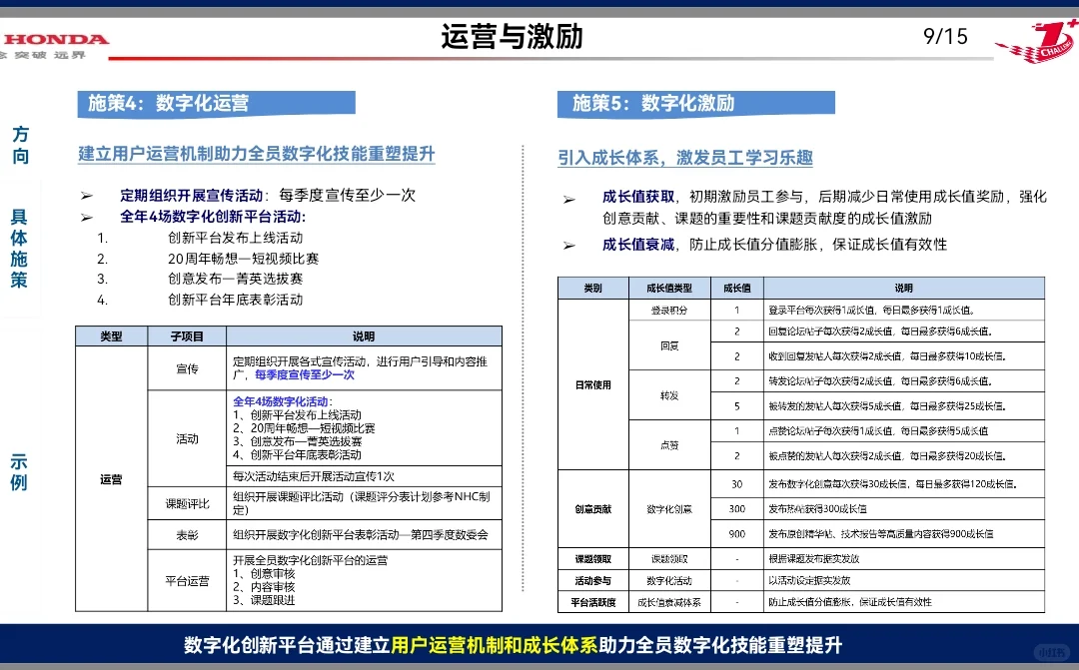Select the 方向 sidebar tab
The image size is (1079, 670).
click(x=21, y=146)
